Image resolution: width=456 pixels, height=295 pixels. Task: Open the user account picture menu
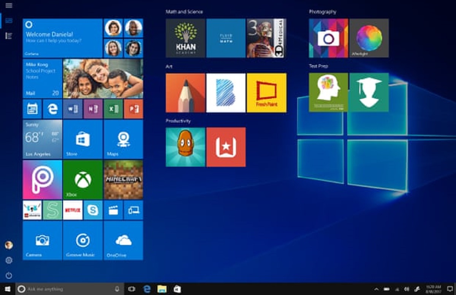tap(9, 245)
